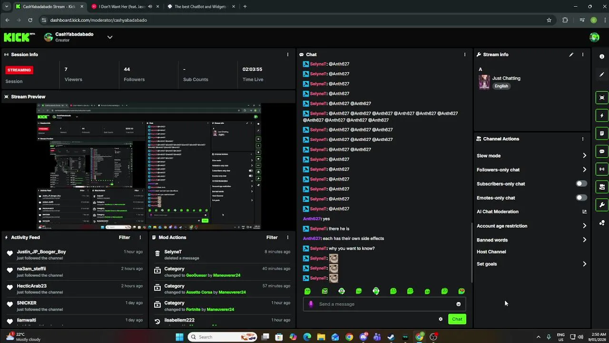609x343 pixels.
Task: Pick the heart-eyes emote at row end
Action: point(462,291)
